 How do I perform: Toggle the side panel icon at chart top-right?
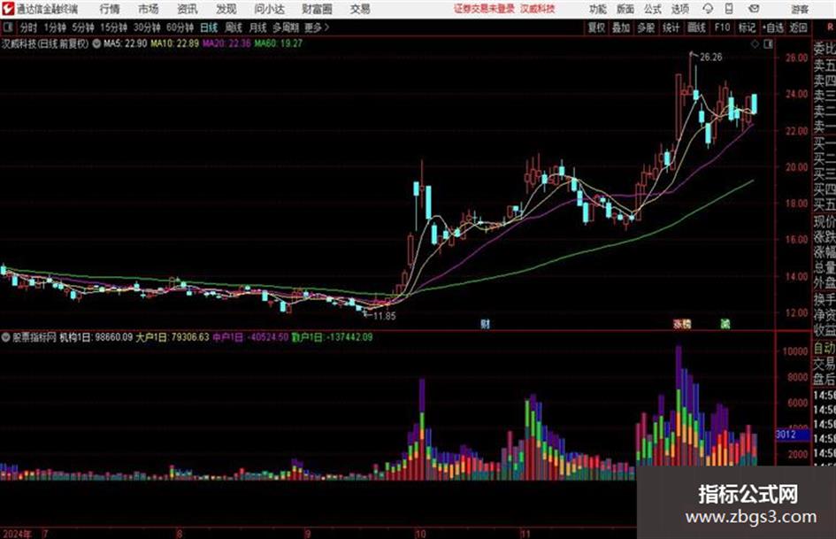pyautogui.click(x=768, y=44)
